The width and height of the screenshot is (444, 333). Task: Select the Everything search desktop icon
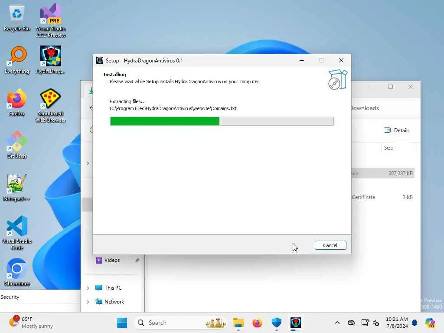pos(17,60)
